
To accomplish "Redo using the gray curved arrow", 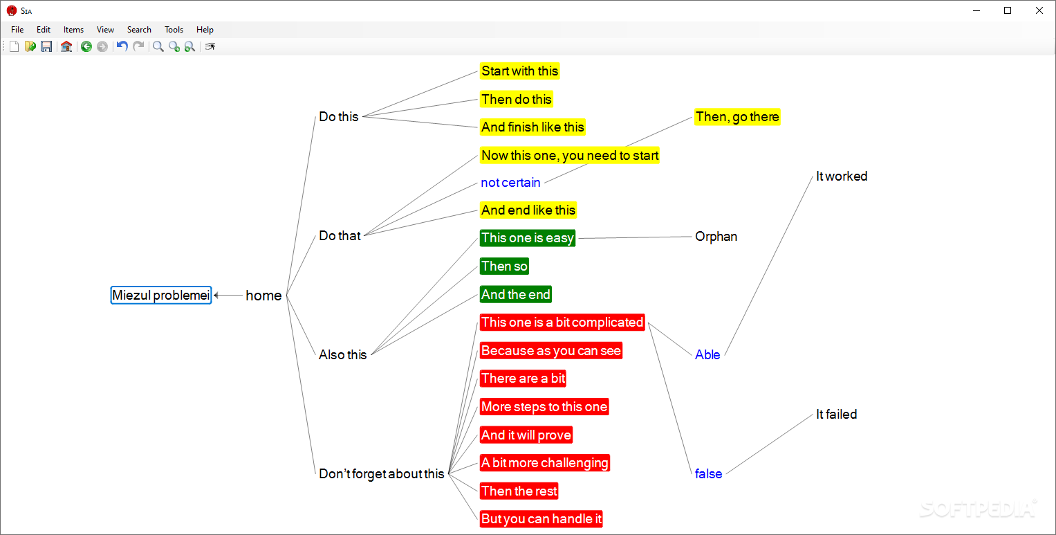I will pyautogui.click(x=138, y=46).
